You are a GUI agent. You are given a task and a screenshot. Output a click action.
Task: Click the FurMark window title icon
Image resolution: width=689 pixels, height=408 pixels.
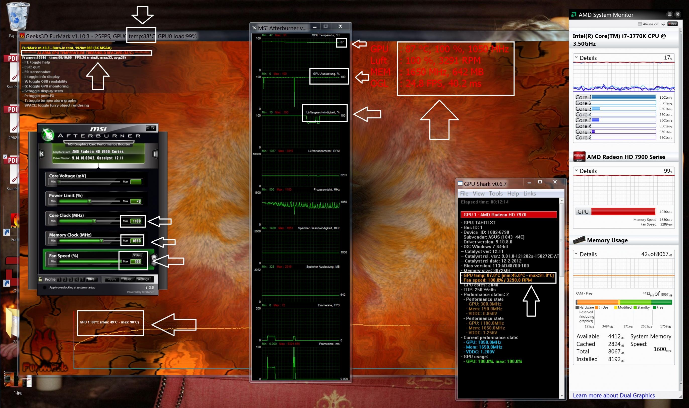[x=22, y=36]
